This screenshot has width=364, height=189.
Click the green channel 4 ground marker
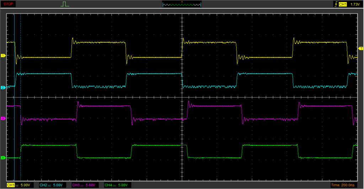tap(4, 158)
